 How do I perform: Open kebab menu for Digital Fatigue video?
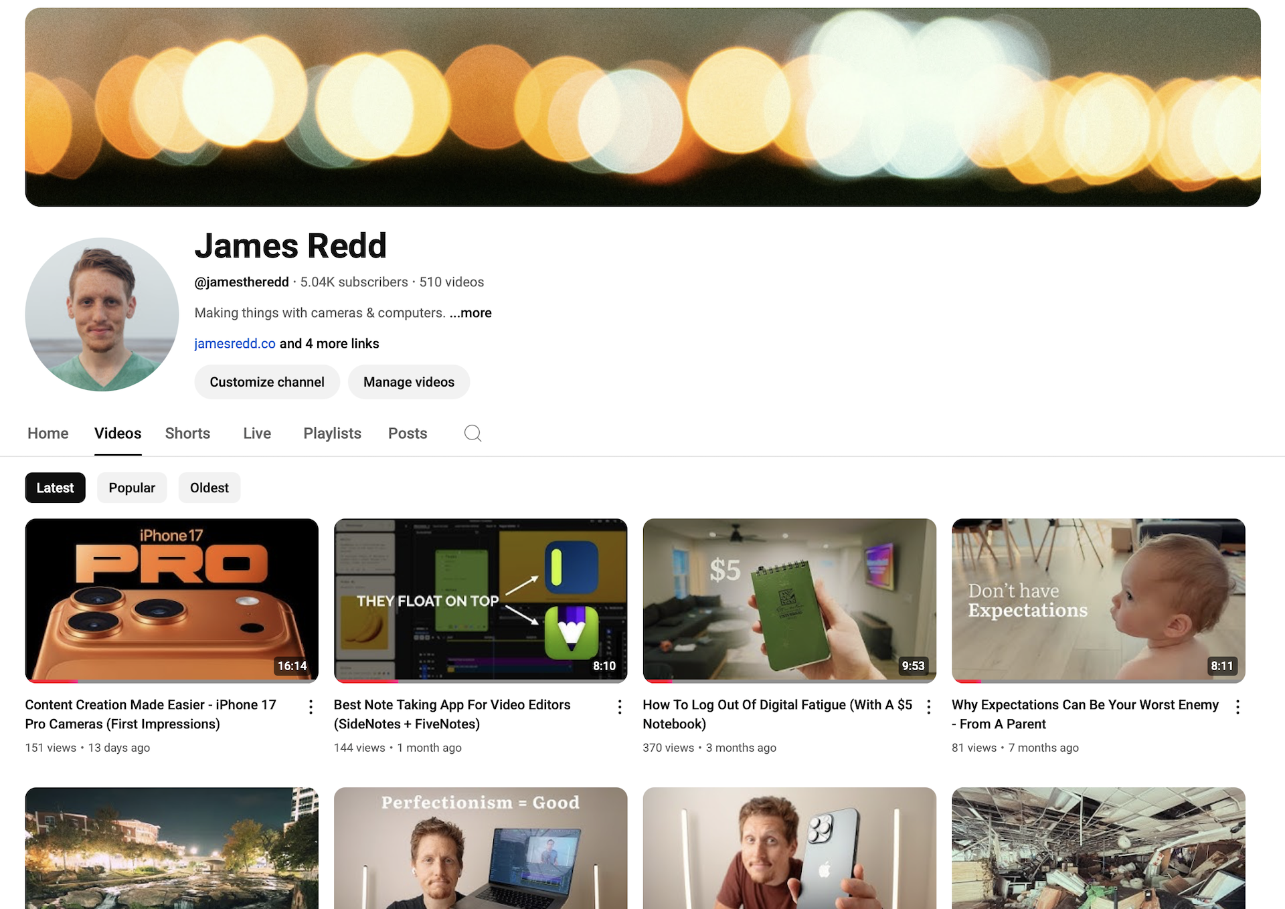pyautogui.click(x=928, y=707)
